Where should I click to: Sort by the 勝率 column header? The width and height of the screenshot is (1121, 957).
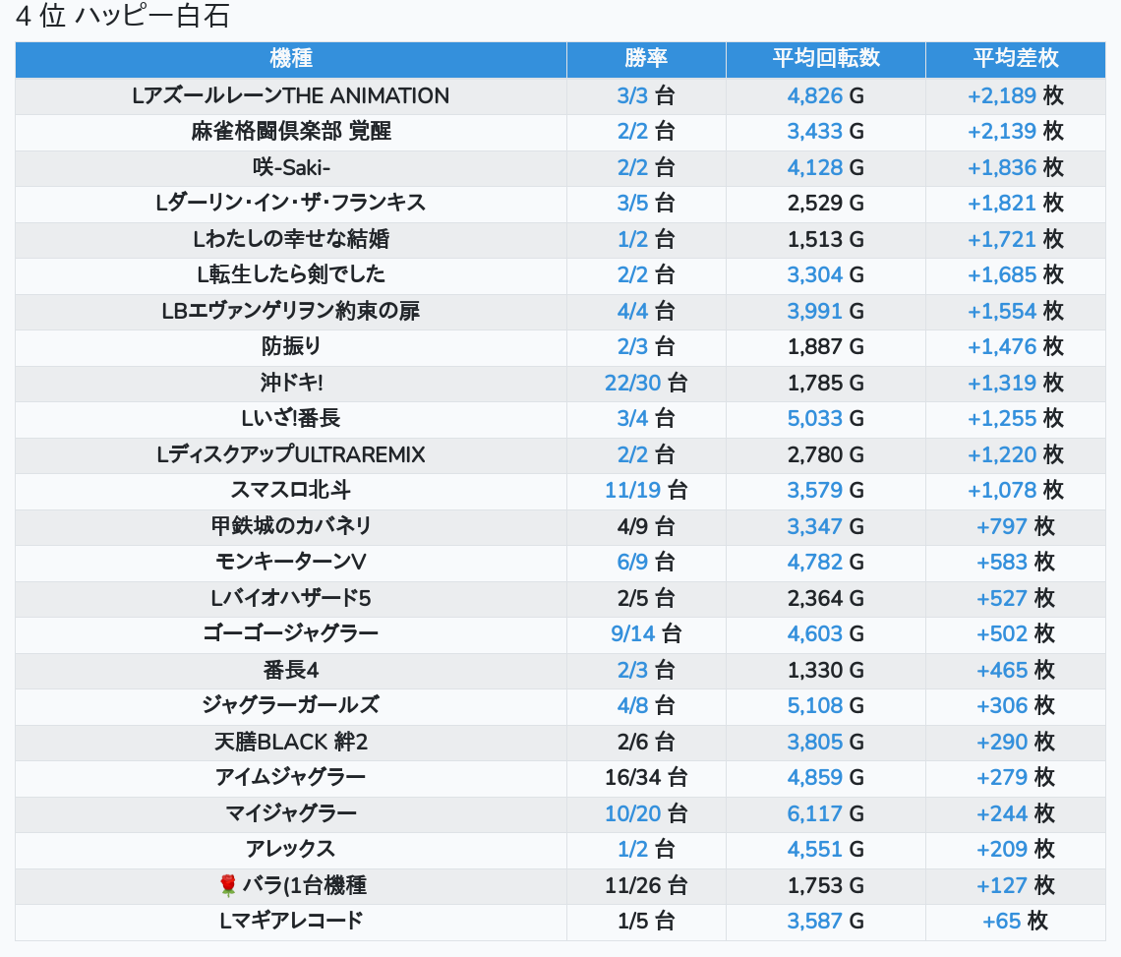point(646,59)
